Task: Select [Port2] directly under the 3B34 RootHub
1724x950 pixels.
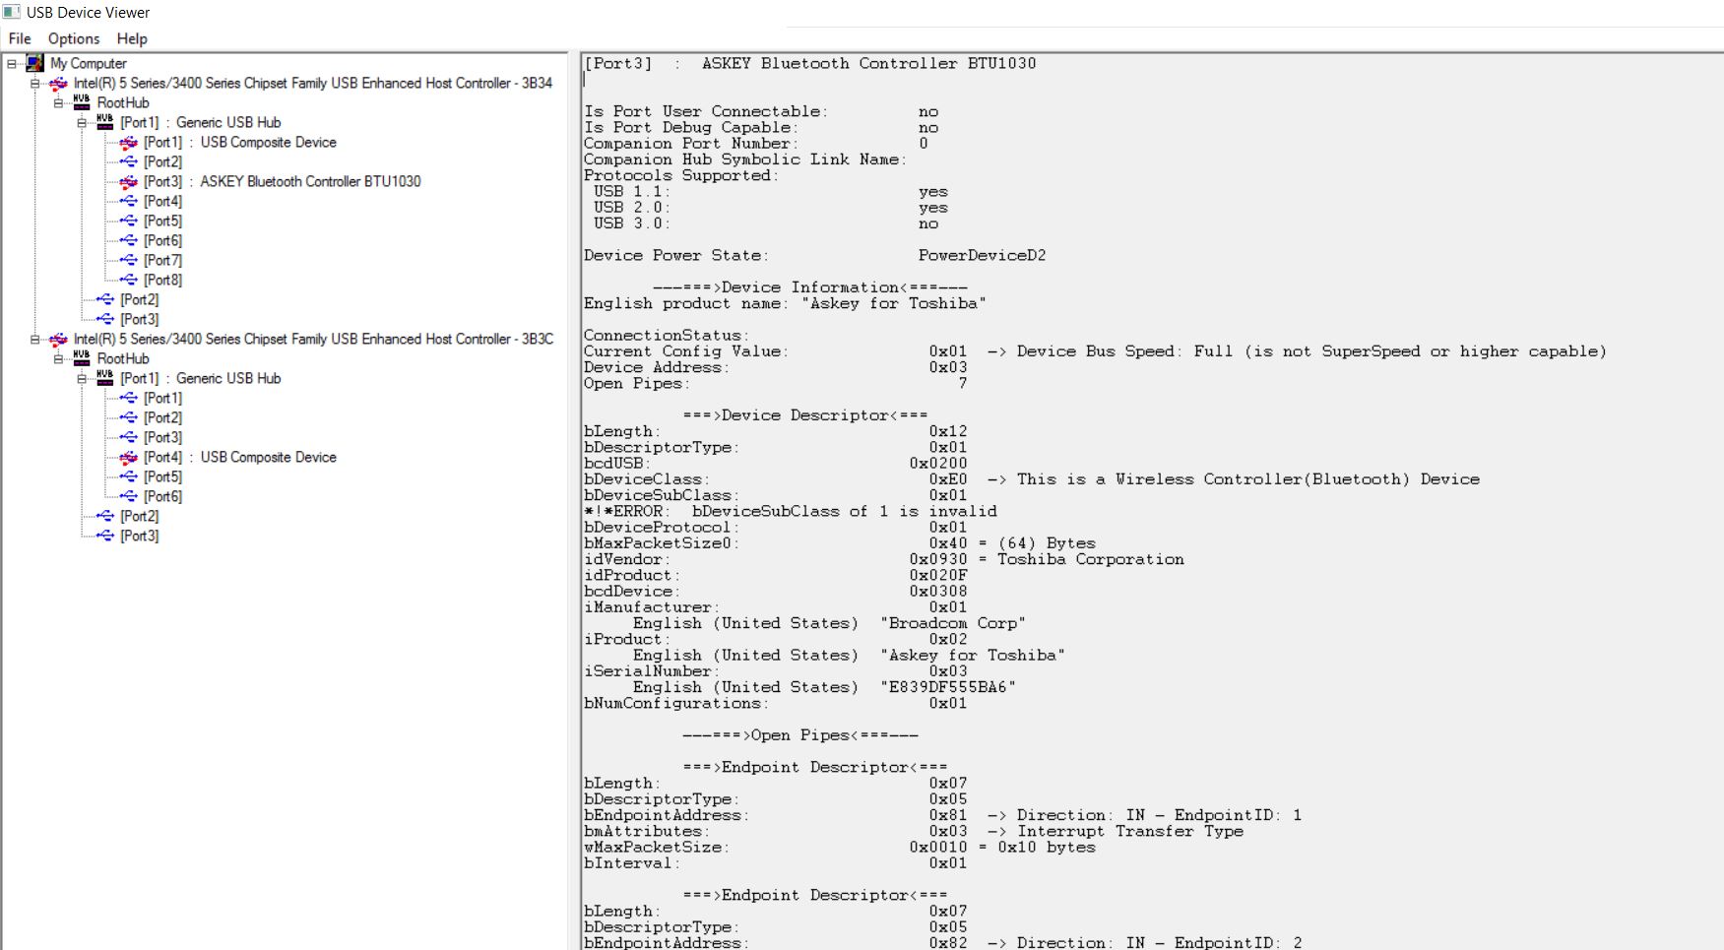Action: tap(139, 299)
